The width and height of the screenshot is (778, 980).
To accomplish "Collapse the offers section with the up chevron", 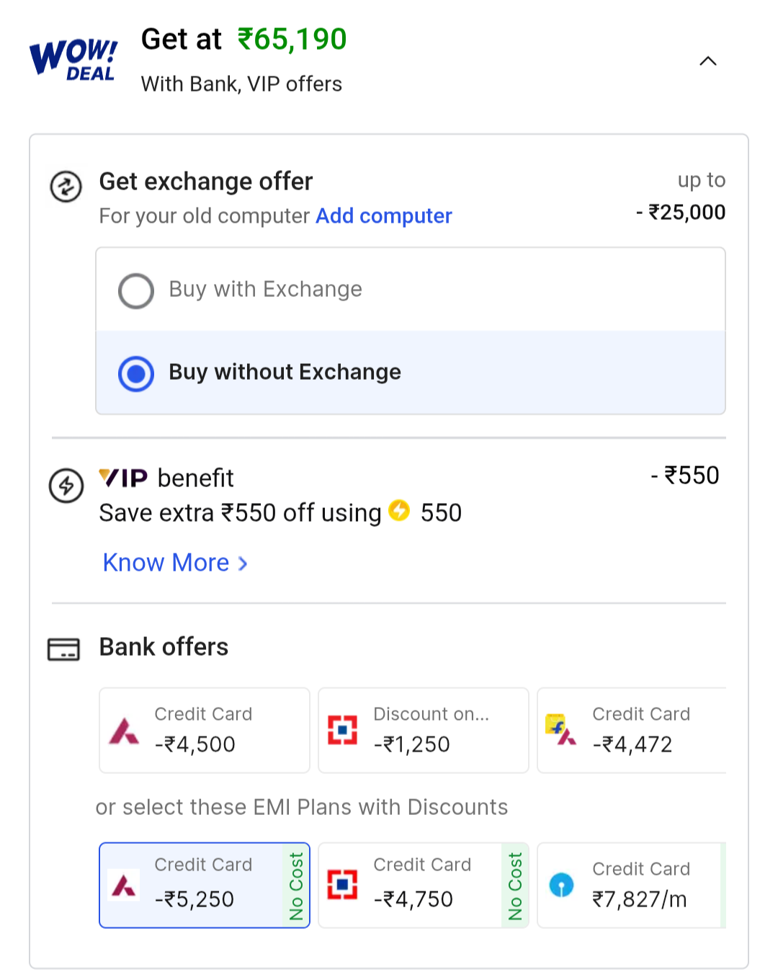I will [x=708, y=61].
